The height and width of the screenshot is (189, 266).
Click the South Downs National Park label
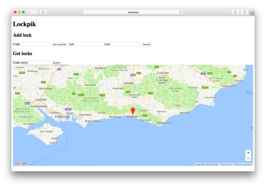pyautogui.click(x=91, y=99)
